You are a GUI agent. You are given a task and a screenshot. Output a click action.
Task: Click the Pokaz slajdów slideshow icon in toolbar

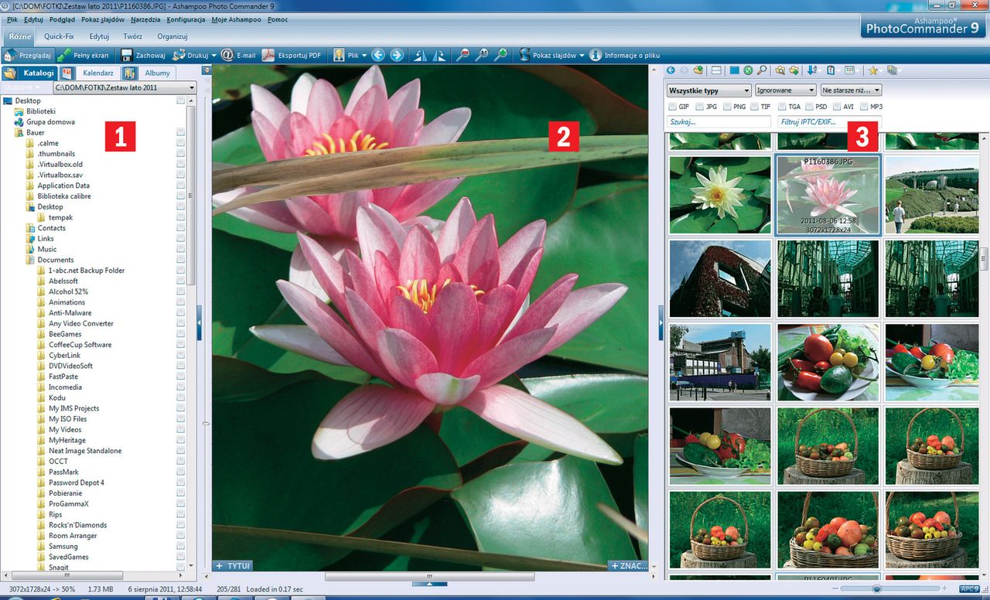point(524,55)
